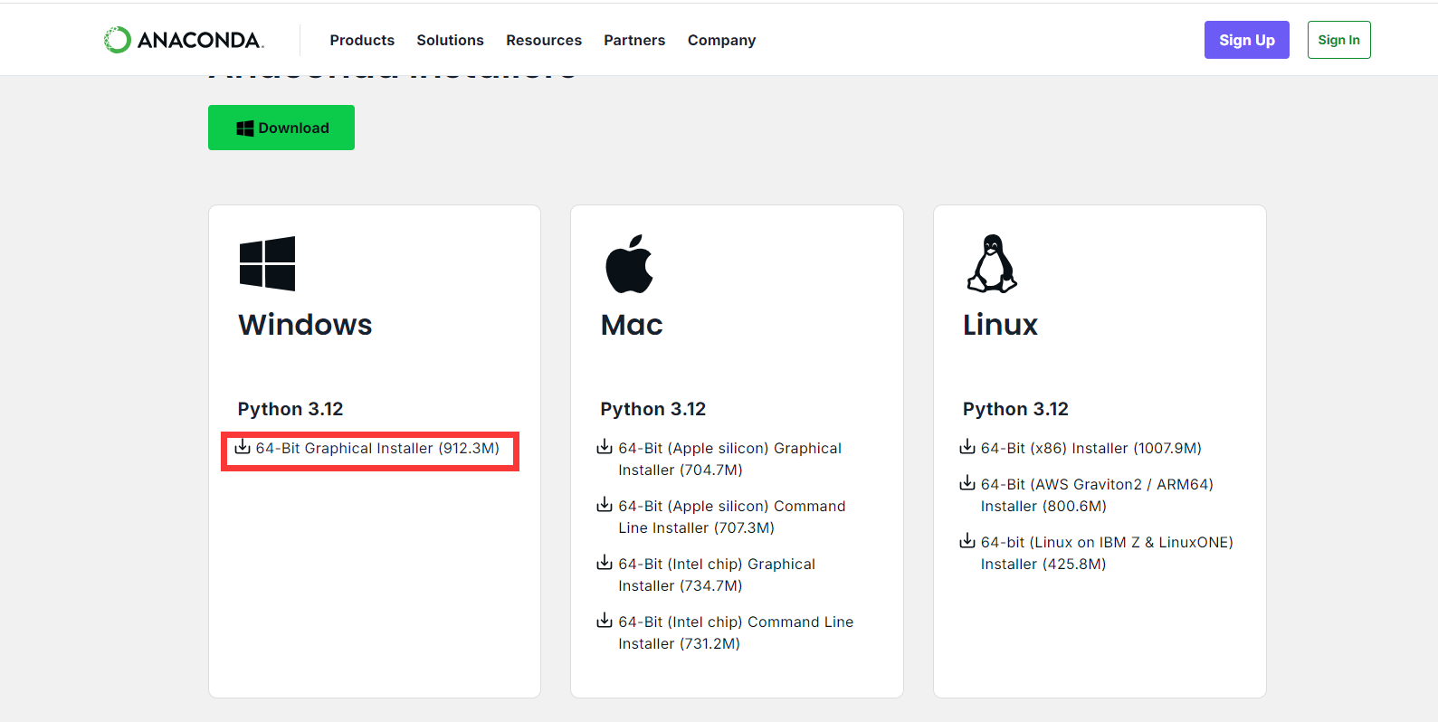The height and width of the screenshot is (722, 1438).
Task: Click the Windows card heading
Action: tap(305, 325)
